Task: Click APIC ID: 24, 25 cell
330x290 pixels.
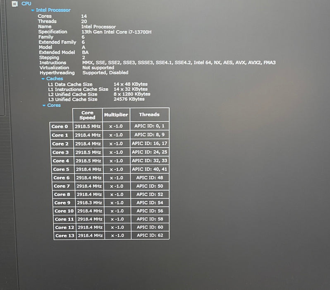Action: (149, 152)
